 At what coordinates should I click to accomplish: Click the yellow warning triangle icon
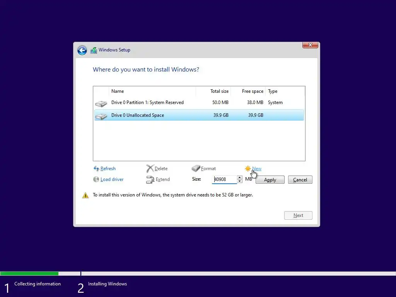(85, 195)
